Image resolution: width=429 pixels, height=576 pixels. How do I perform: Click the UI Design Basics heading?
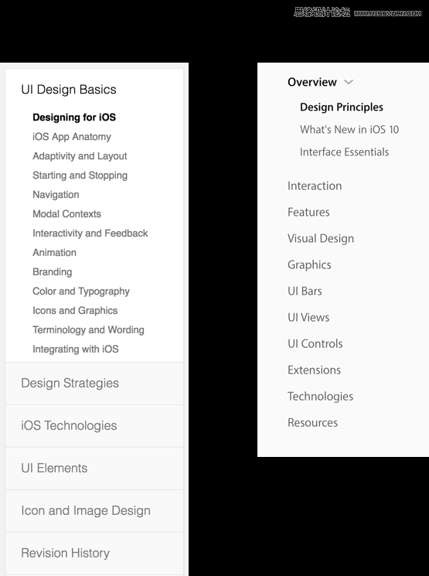click(69, 90)
